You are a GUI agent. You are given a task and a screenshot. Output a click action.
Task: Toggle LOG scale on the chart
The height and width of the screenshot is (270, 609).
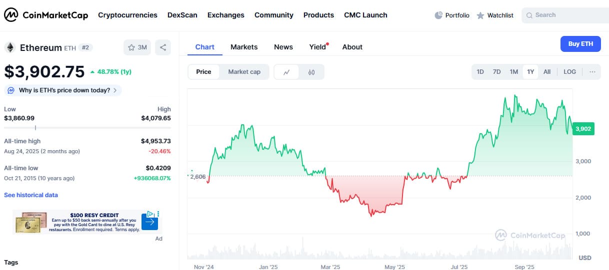coord(569,72)
